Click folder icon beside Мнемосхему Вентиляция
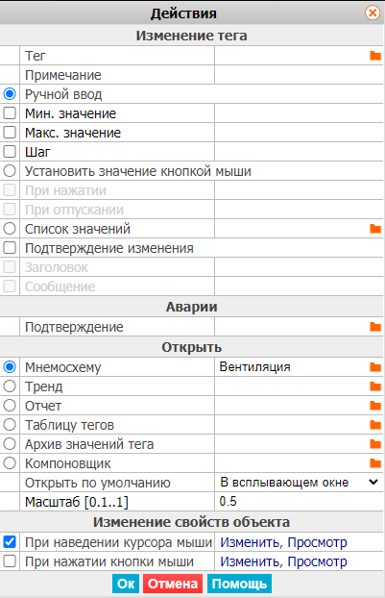The image size is (385, 598). tap(375, 367)
